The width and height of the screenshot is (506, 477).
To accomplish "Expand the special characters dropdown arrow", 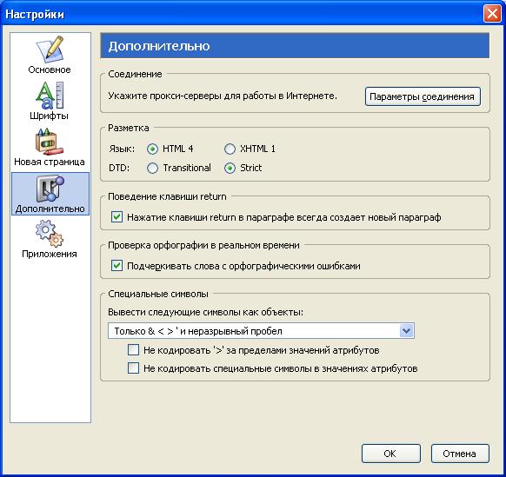I will (x=406, y=330).
